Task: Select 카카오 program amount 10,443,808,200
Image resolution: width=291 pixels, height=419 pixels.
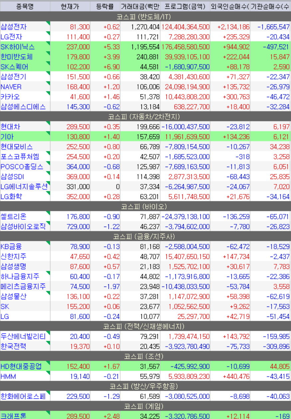Action: pyautogui.click(x=187, y=97)
